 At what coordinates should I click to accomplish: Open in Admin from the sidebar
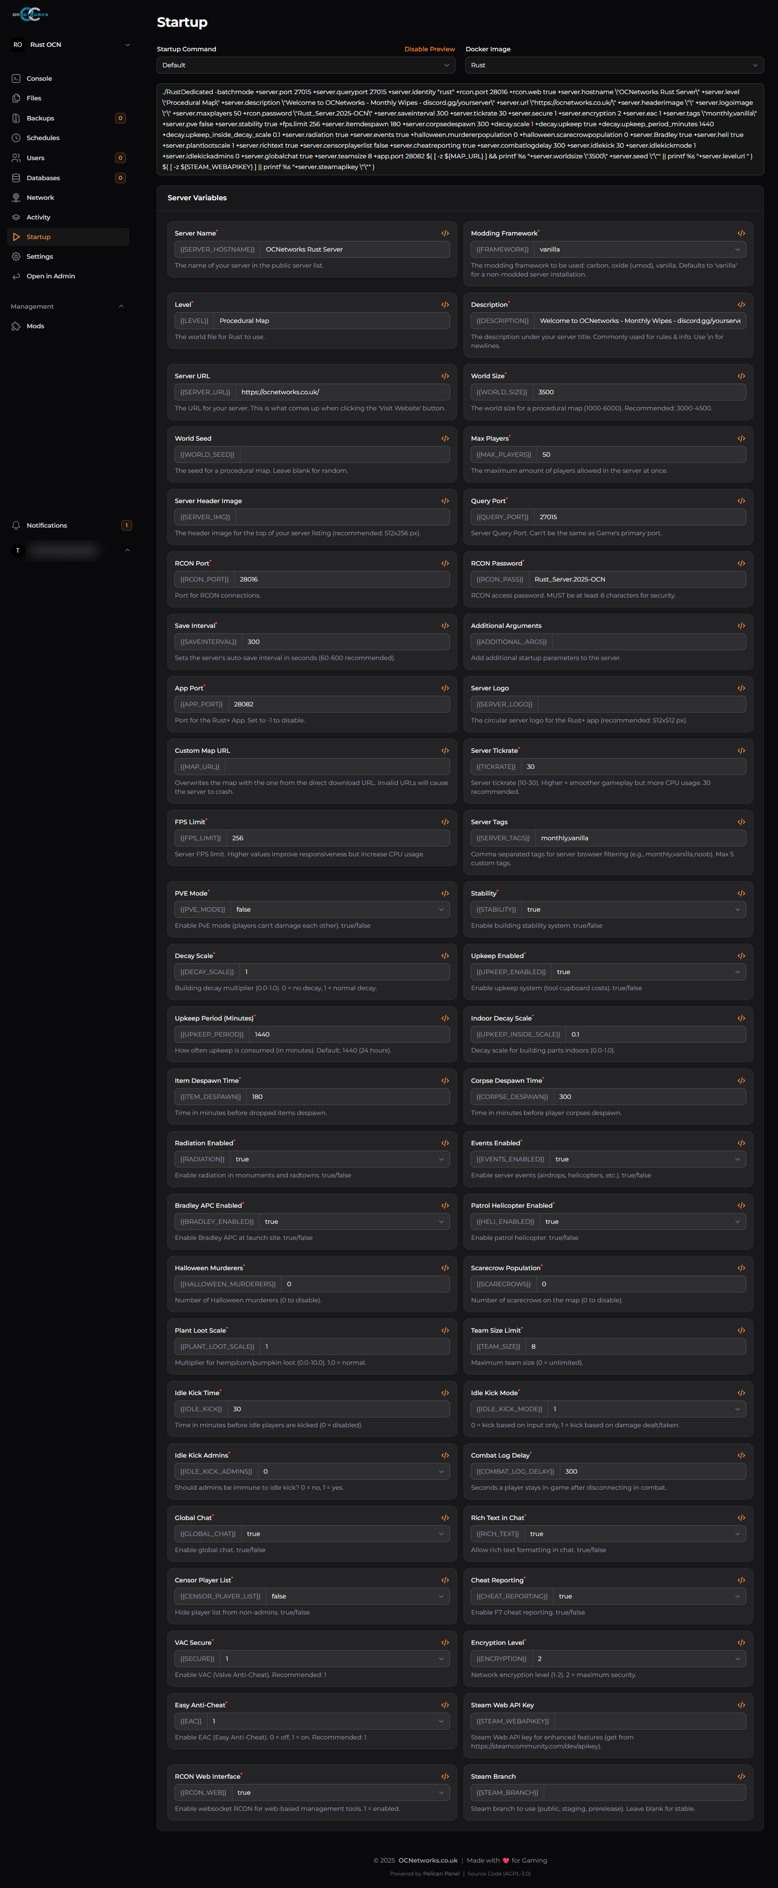click(x=50, y=276)
